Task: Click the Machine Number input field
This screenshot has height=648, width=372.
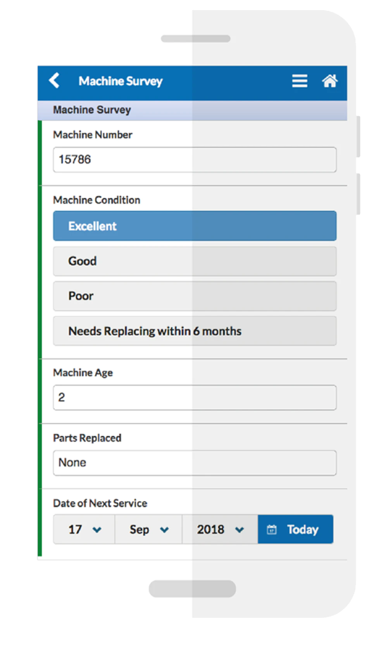Action: 195,160
